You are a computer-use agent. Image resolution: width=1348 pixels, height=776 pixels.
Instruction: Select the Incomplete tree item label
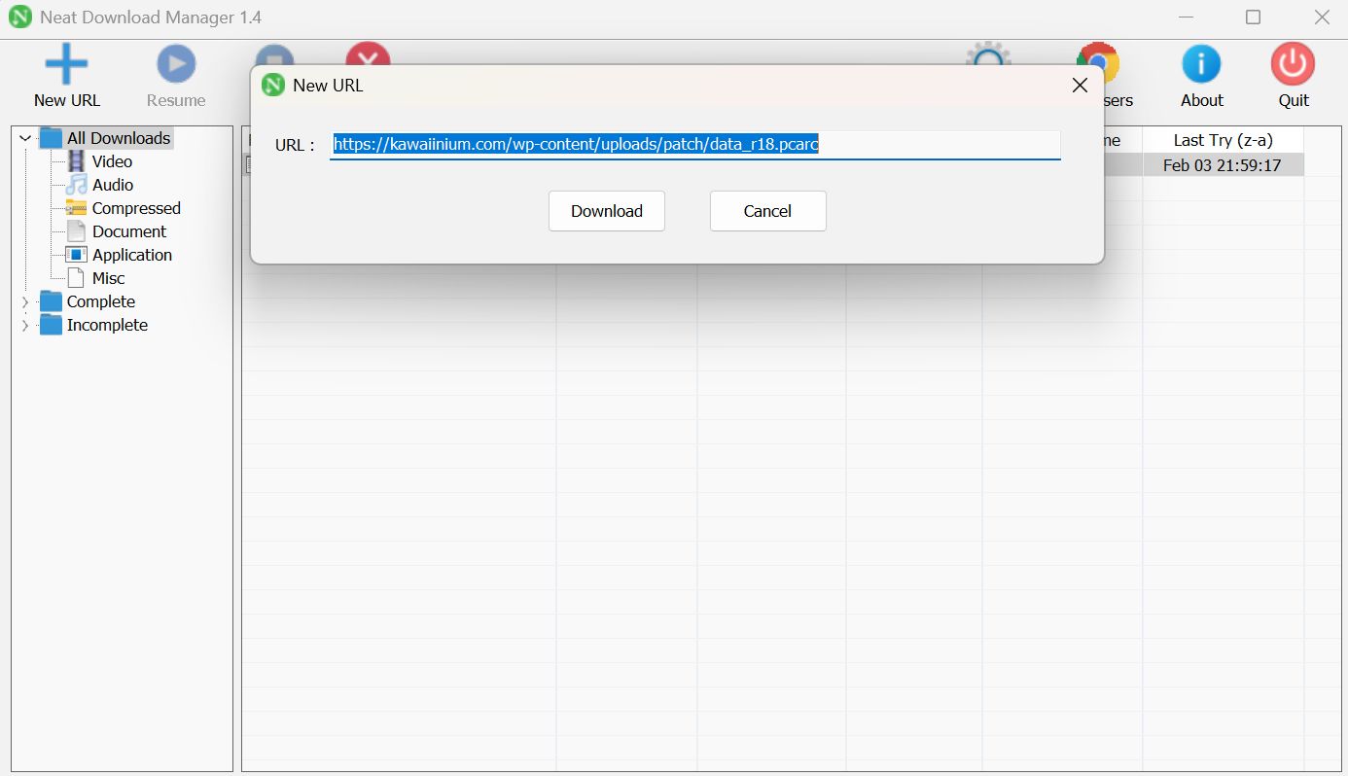107,325
